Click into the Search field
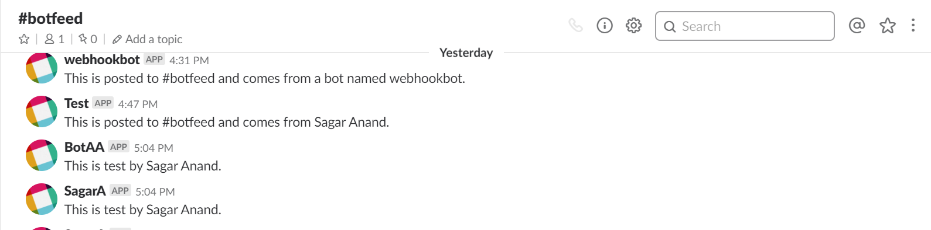The image size is (931, 230). click(x=745, y=26)
